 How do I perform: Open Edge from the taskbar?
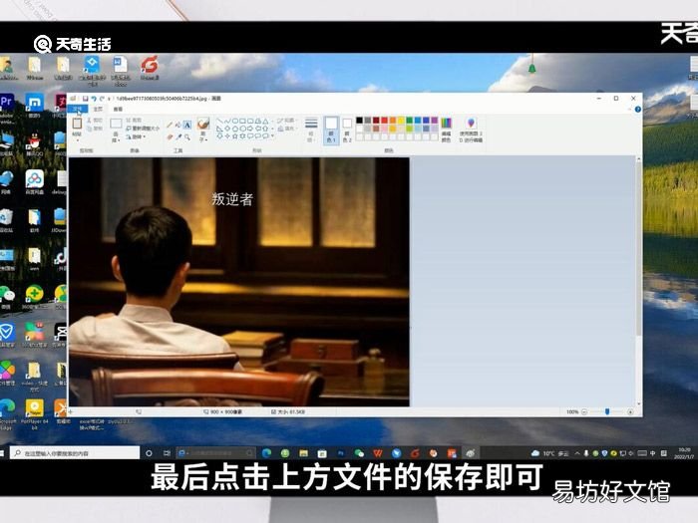pyautogui.click(x=266, y=453)
